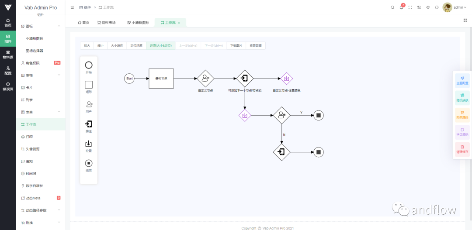472x230 pixels.
Task: Select the 结束 end node in palette
Action: [88, 163]
